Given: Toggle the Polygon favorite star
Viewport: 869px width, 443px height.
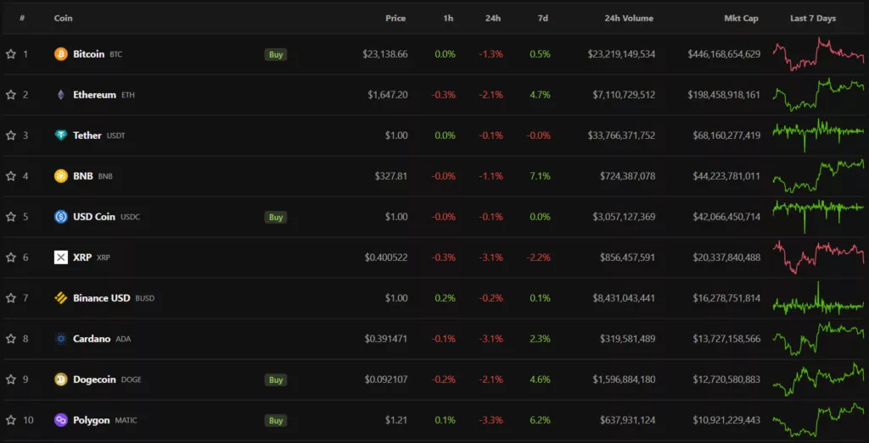Looking at the screenshot, I should point(10,420).
